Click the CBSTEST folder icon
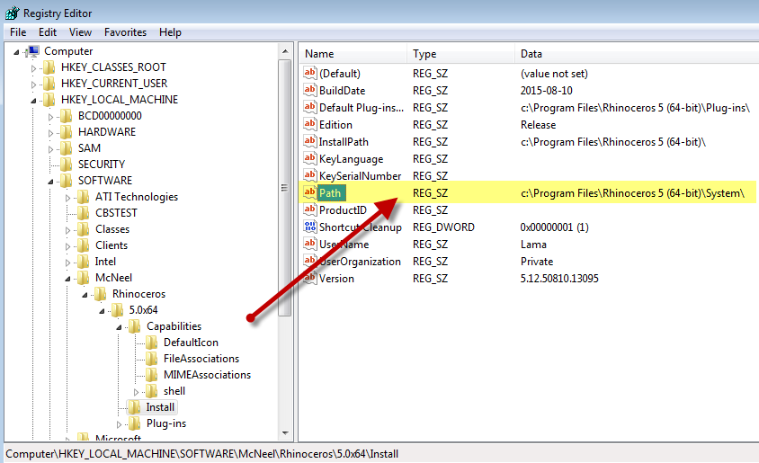759x463 pixels. coord(84,213)
